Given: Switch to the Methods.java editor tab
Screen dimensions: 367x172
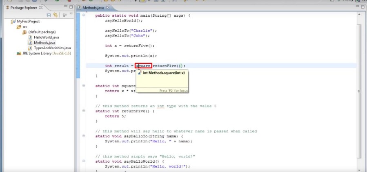Looking at the screenshot, I should (92, 7).
